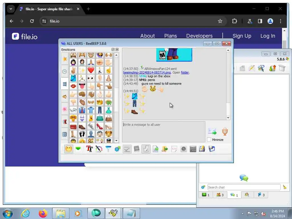Click the file transfer arrows icon in main window
The image size is (292, 219).
tap(272, 68)
